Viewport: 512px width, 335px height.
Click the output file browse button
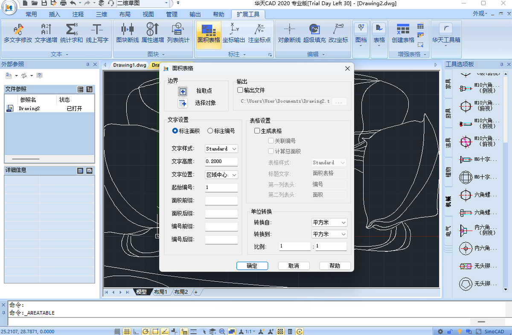[x=339, y=101]
